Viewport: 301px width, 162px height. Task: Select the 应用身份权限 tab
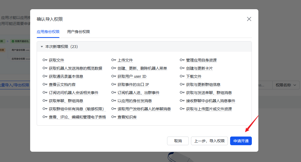pyautogui.click(x=48, y=32)
